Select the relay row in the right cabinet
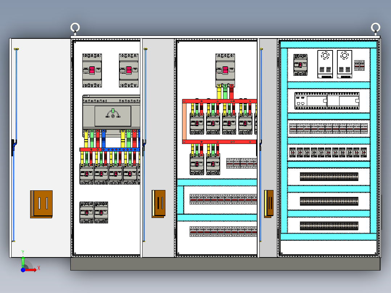 coord(328,152)
